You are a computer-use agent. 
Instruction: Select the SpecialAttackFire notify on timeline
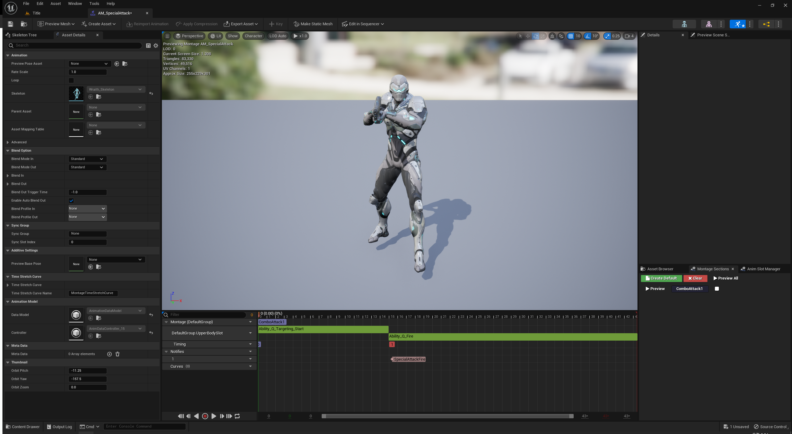409,359
